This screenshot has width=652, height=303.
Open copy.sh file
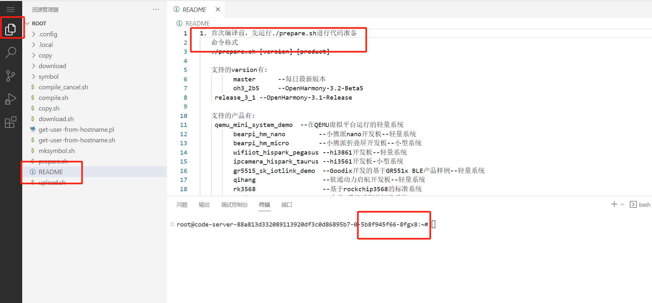pos(49,108)
